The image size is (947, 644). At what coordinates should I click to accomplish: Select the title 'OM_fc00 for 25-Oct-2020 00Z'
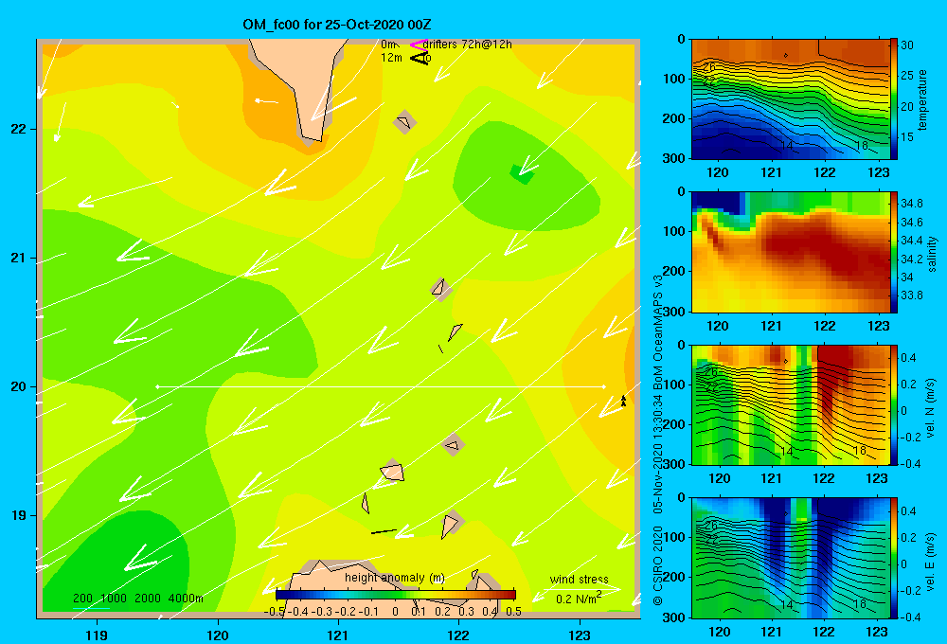(337, 25)
